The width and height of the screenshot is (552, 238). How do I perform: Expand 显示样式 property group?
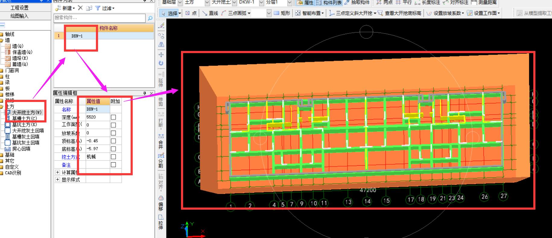58,179
